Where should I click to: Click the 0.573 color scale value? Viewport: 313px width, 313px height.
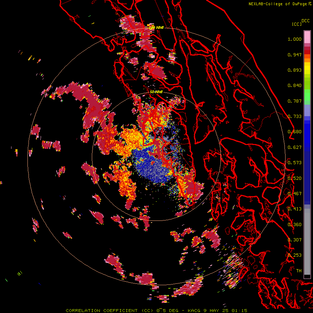295,163
